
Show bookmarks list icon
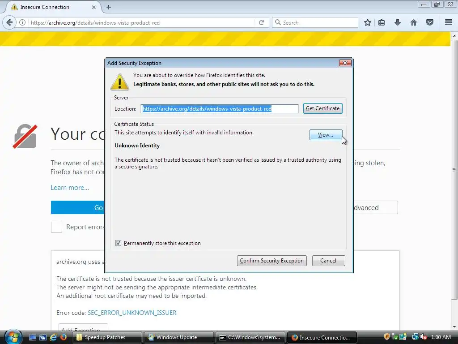coord(382,22)
